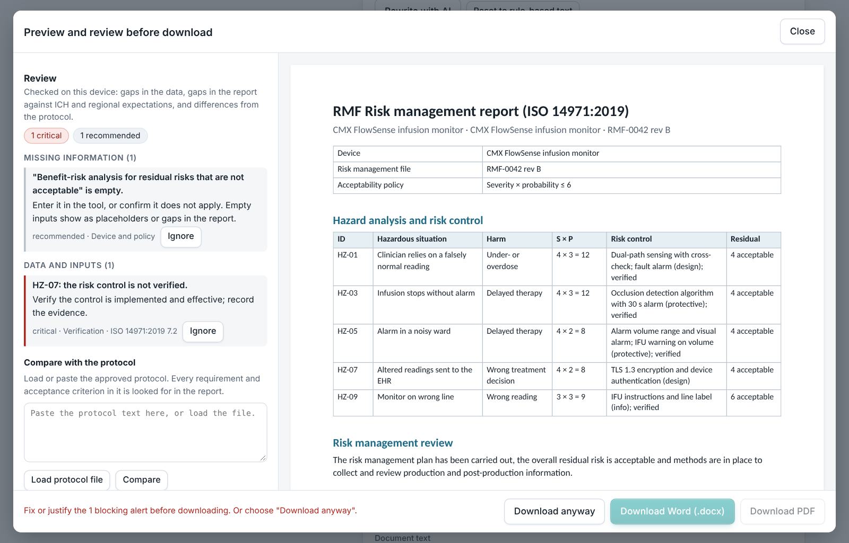Select the '1 recommended' badge
The image size is (849, 543).
[110, 136]
